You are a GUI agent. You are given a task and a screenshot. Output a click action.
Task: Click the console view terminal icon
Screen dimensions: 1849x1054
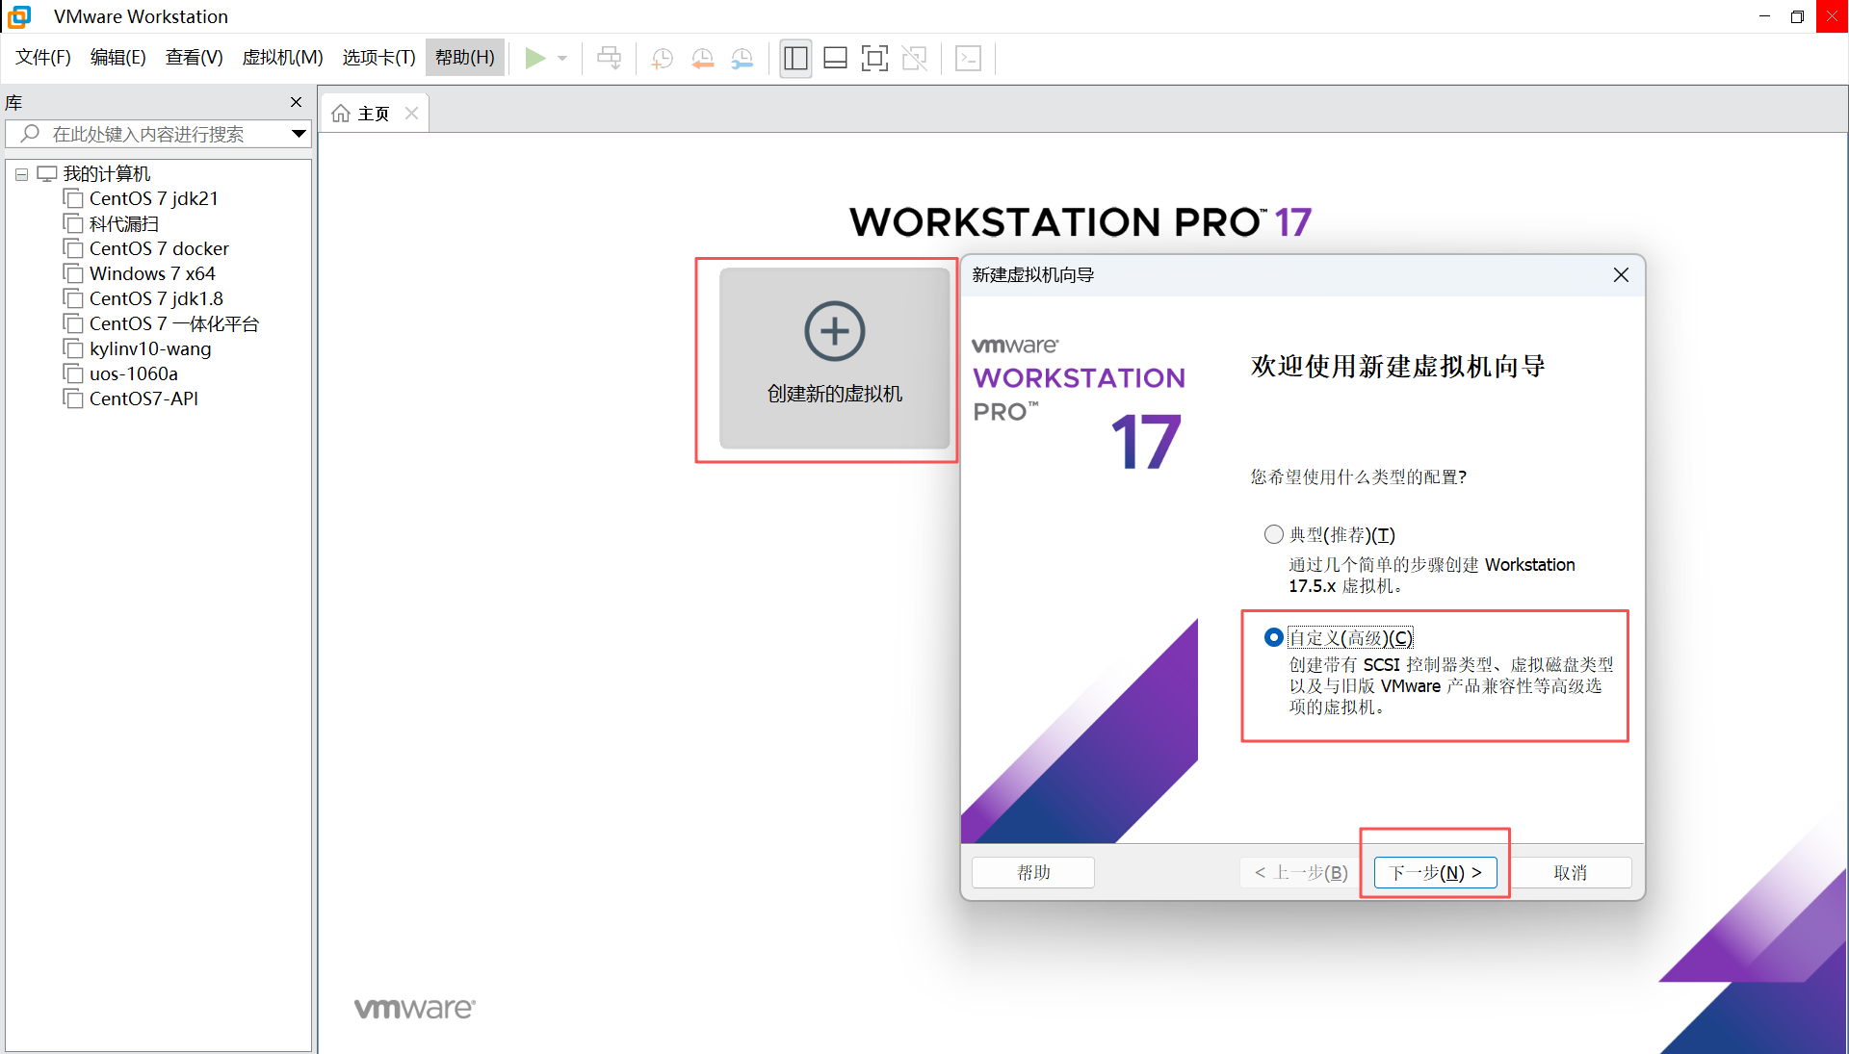[x=968, y=59]
